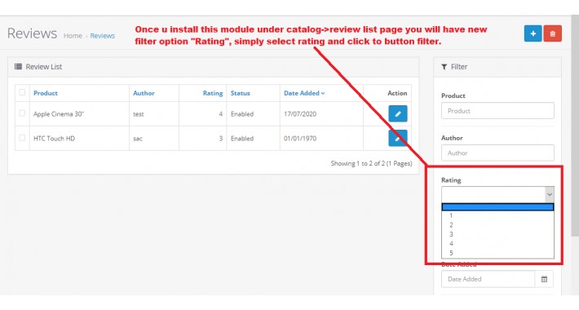This screenshot has height=310, width=579.
Task: Check the Apple Cinema 30" row checkbox
Action: pos(22,113)
